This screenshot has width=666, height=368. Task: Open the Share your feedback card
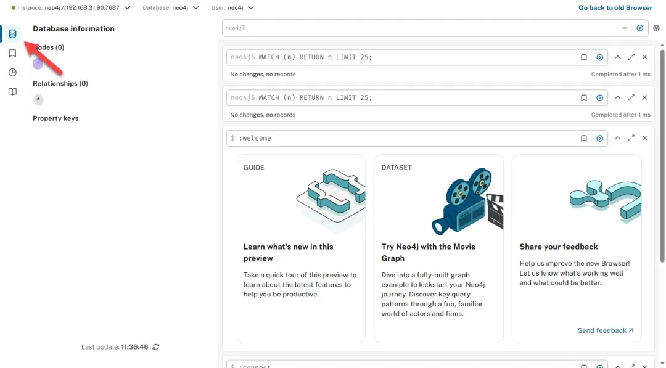point(577,249)
